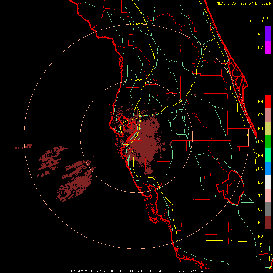Click the RF purple legend swatch
Screen dimensions: 273x273
[x=268, y=34]
